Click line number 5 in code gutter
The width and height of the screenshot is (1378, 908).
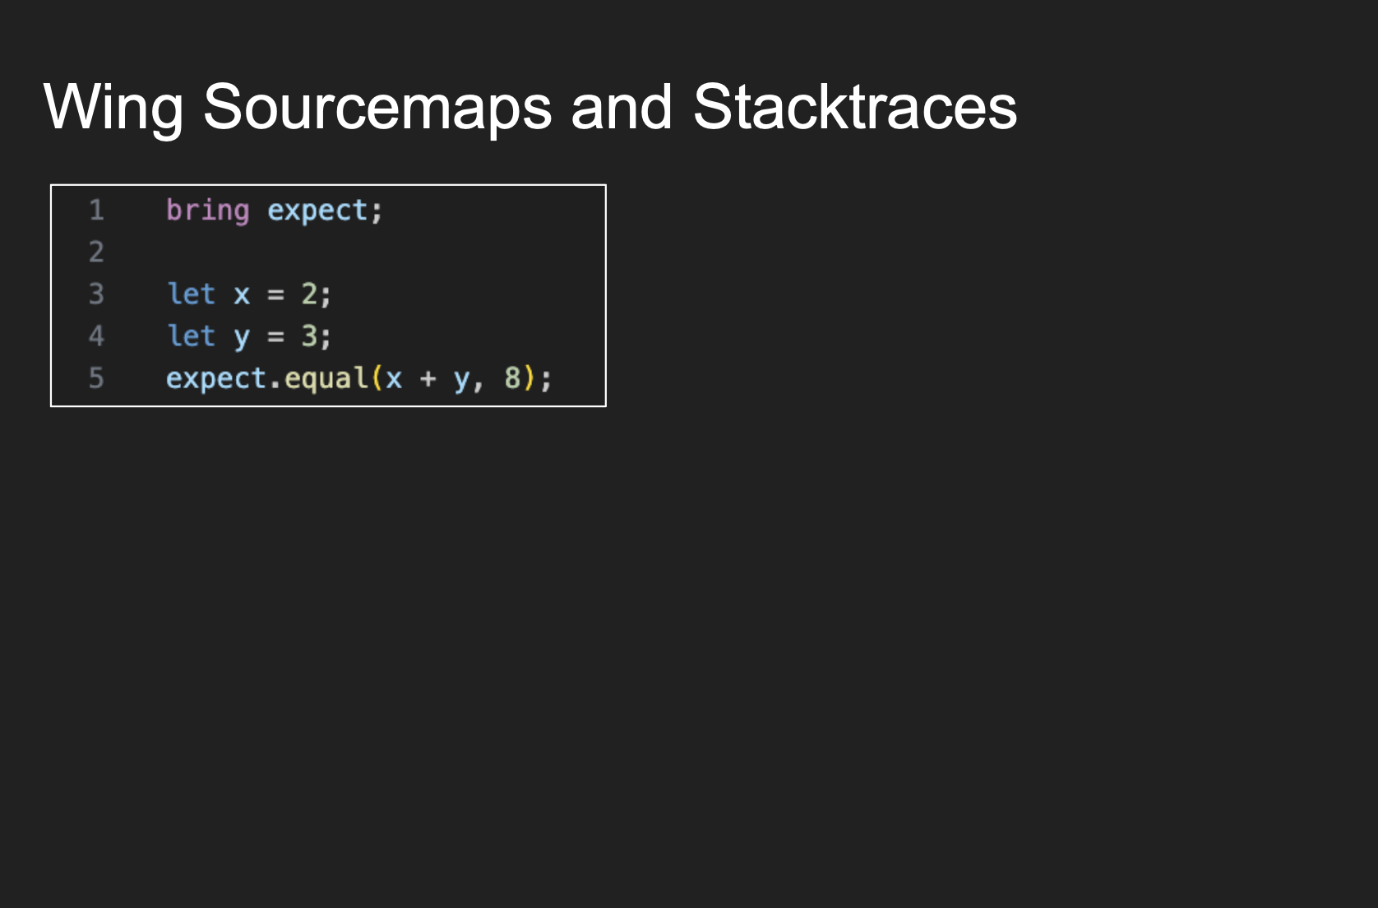tap(96, 378)
